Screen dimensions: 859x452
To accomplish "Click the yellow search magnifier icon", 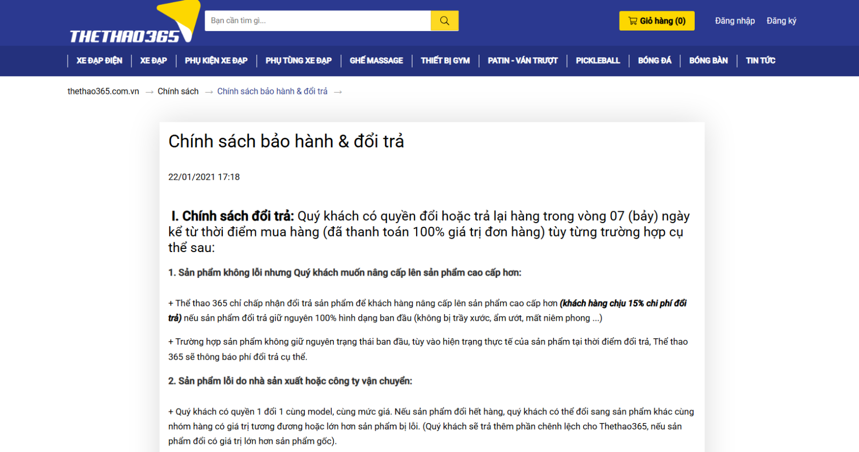I will click(444, 21).
